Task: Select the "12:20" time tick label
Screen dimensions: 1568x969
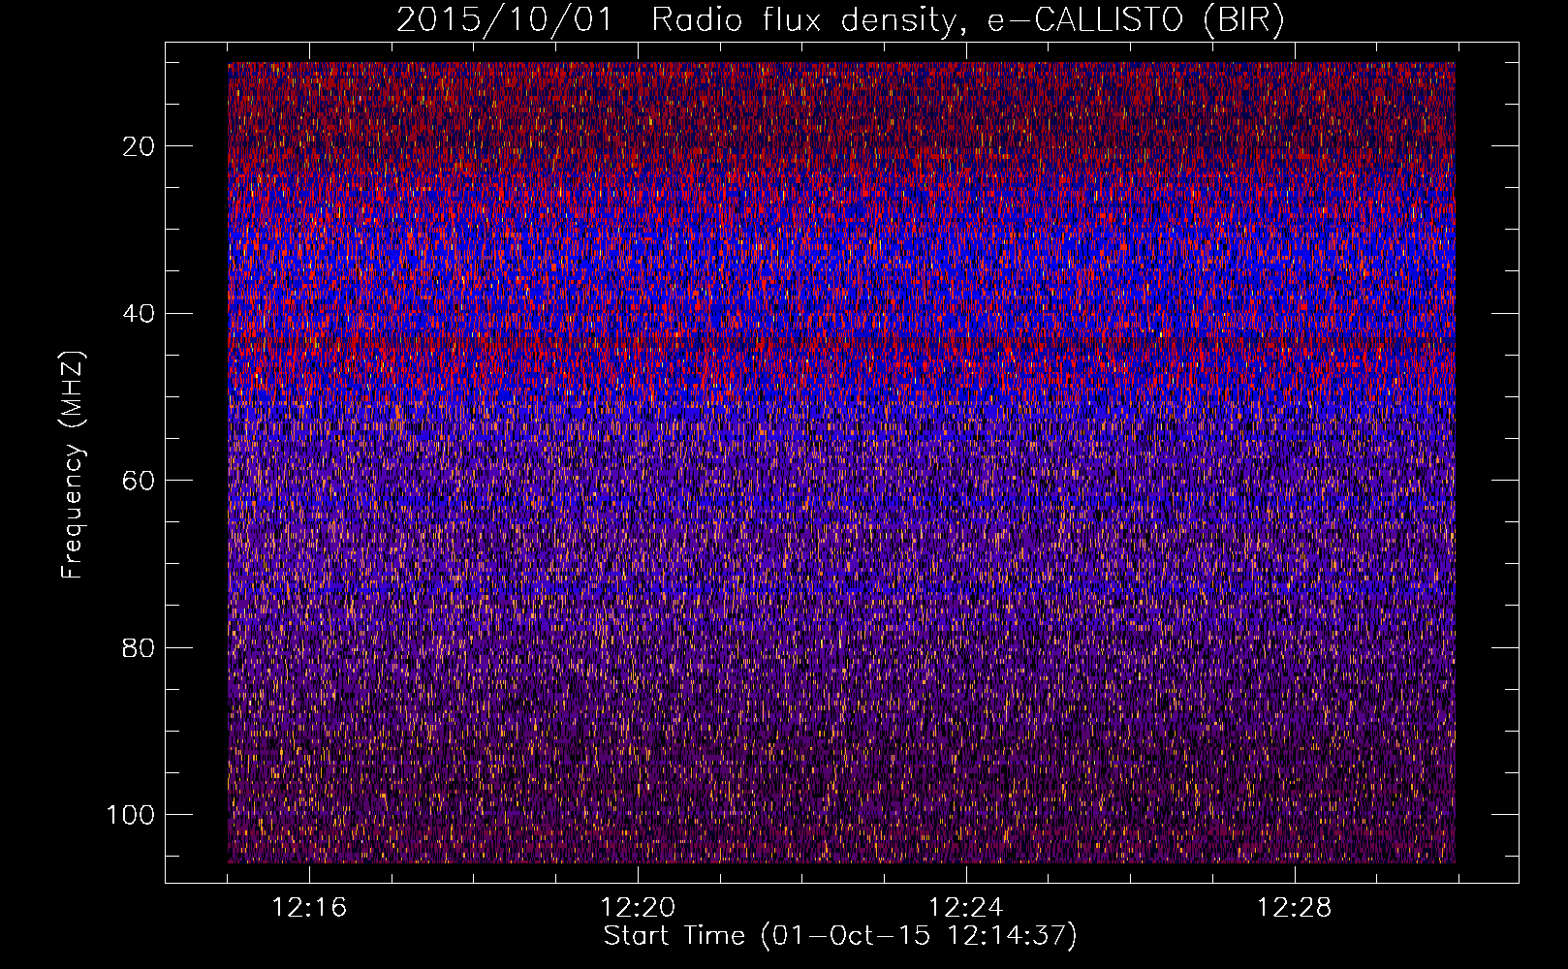Action: (638, 908)
